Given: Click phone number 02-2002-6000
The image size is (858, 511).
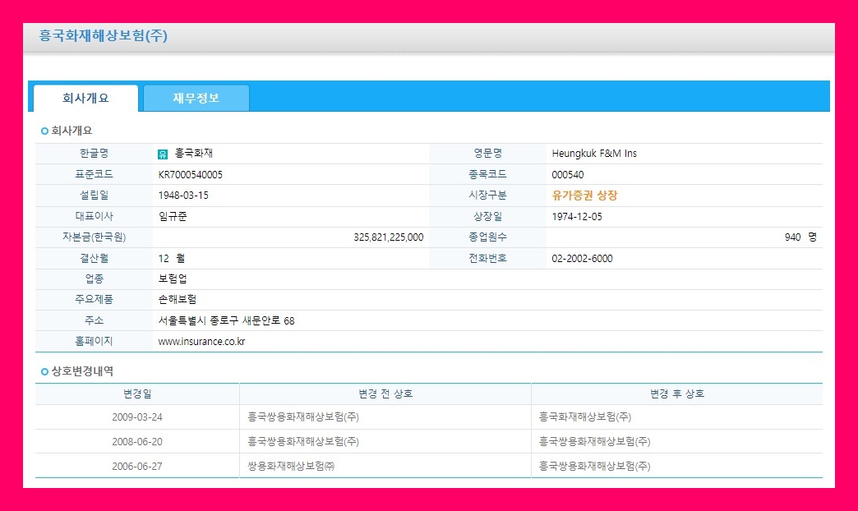Looking at the screenshot, I should point(582,258).
